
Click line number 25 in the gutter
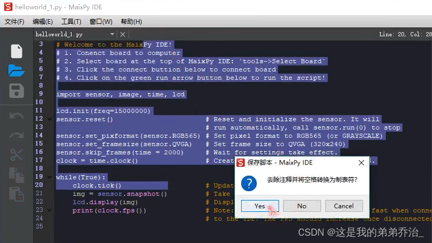[x=39, y=226]
